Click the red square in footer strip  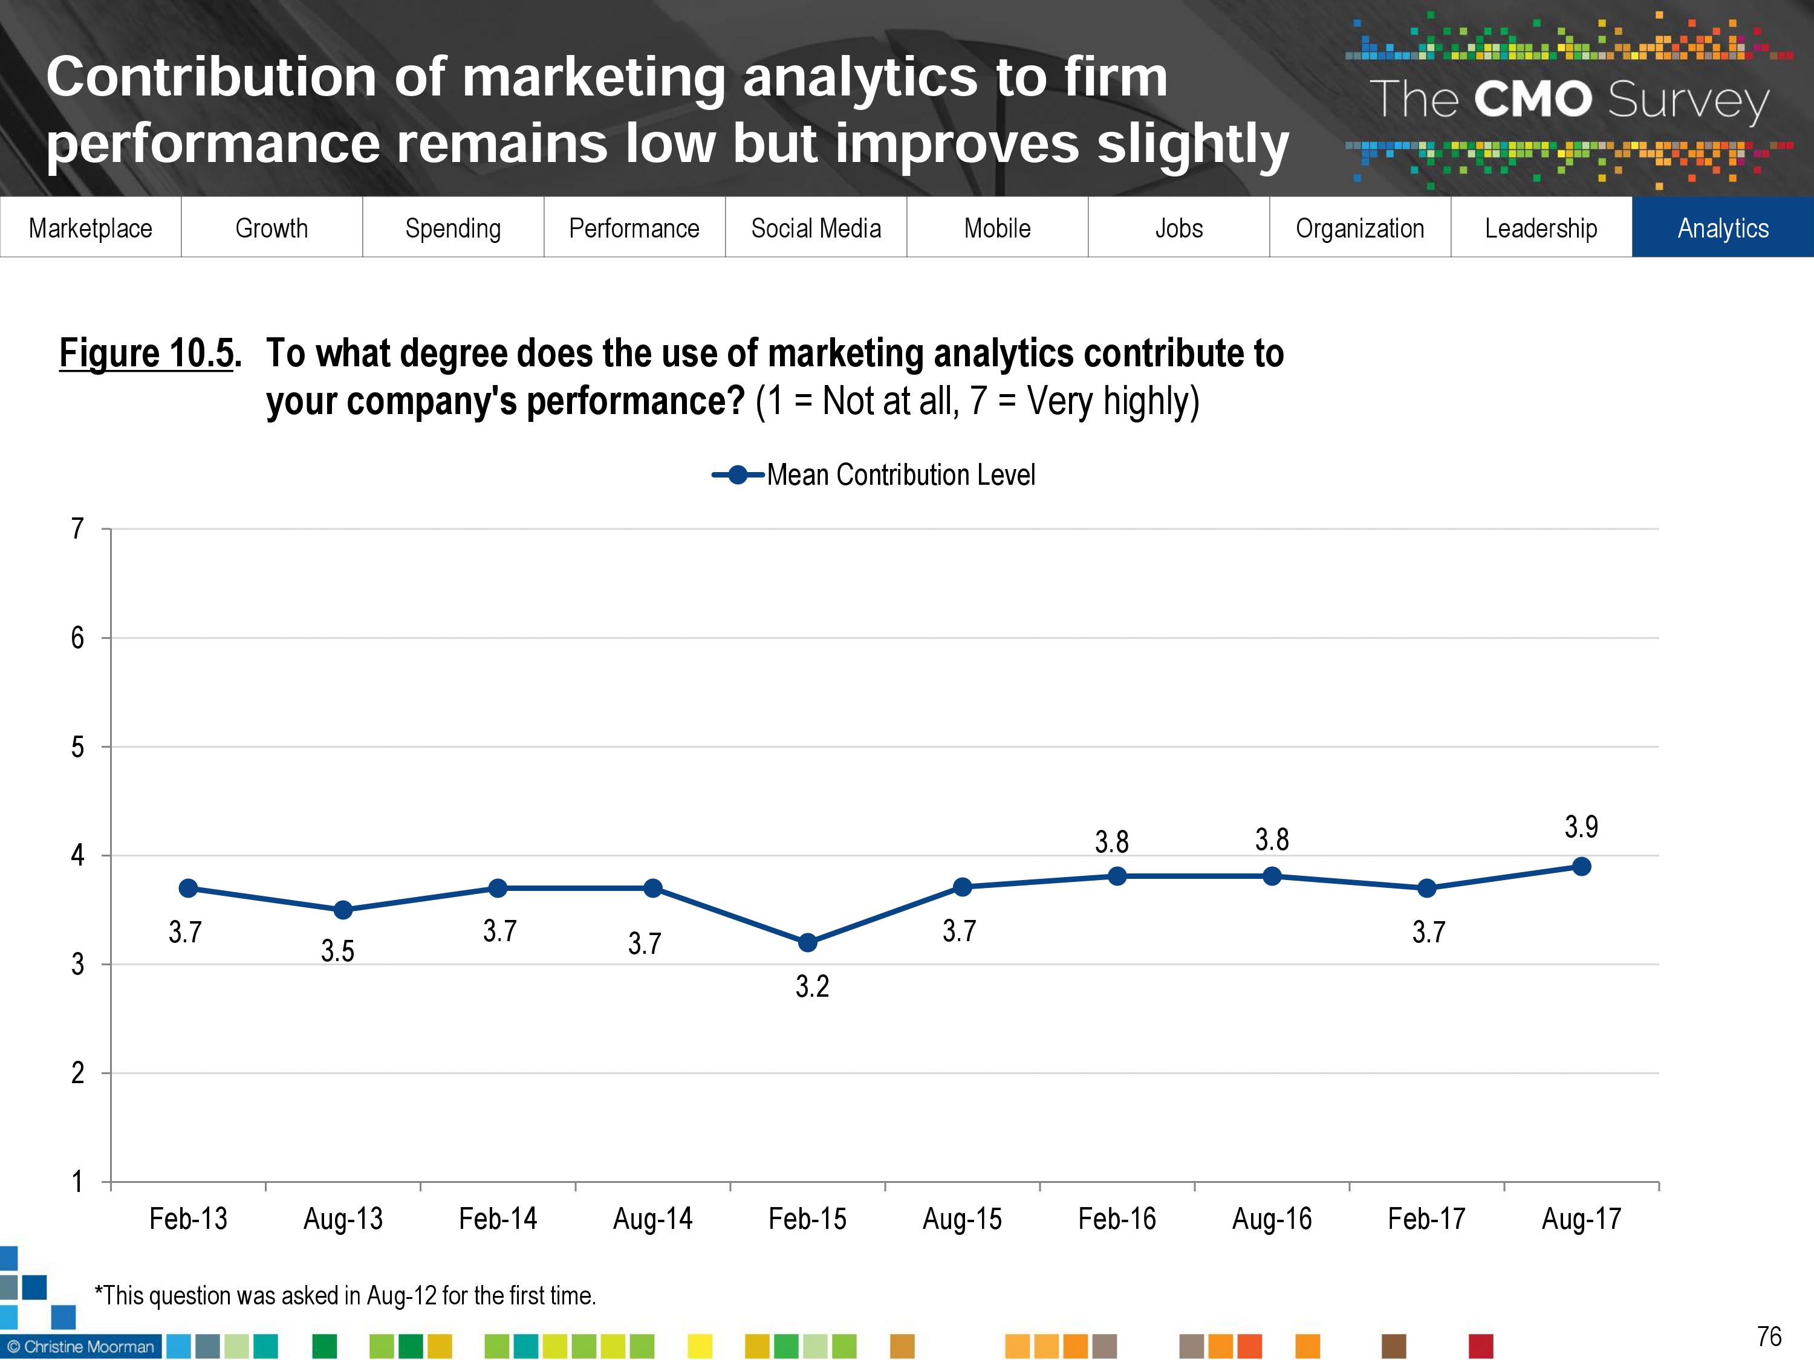point(1481,1346)
